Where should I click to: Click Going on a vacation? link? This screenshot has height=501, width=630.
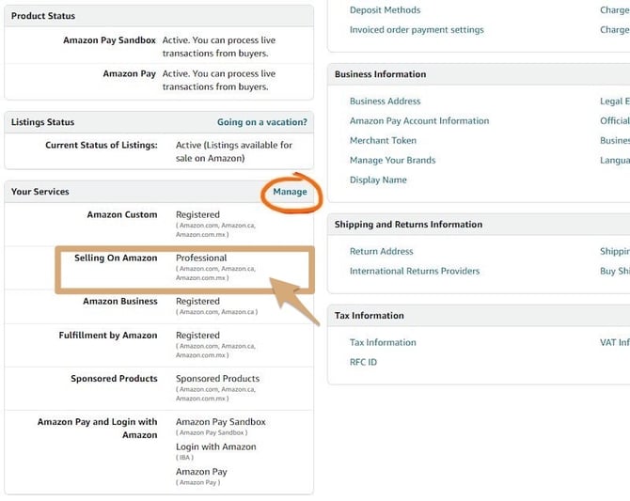coord(262,122)
